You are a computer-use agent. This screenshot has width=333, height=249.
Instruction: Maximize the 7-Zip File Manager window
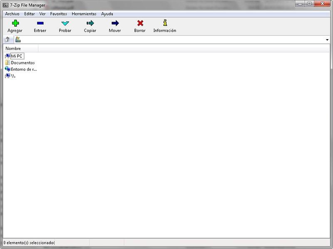point(309,4)
